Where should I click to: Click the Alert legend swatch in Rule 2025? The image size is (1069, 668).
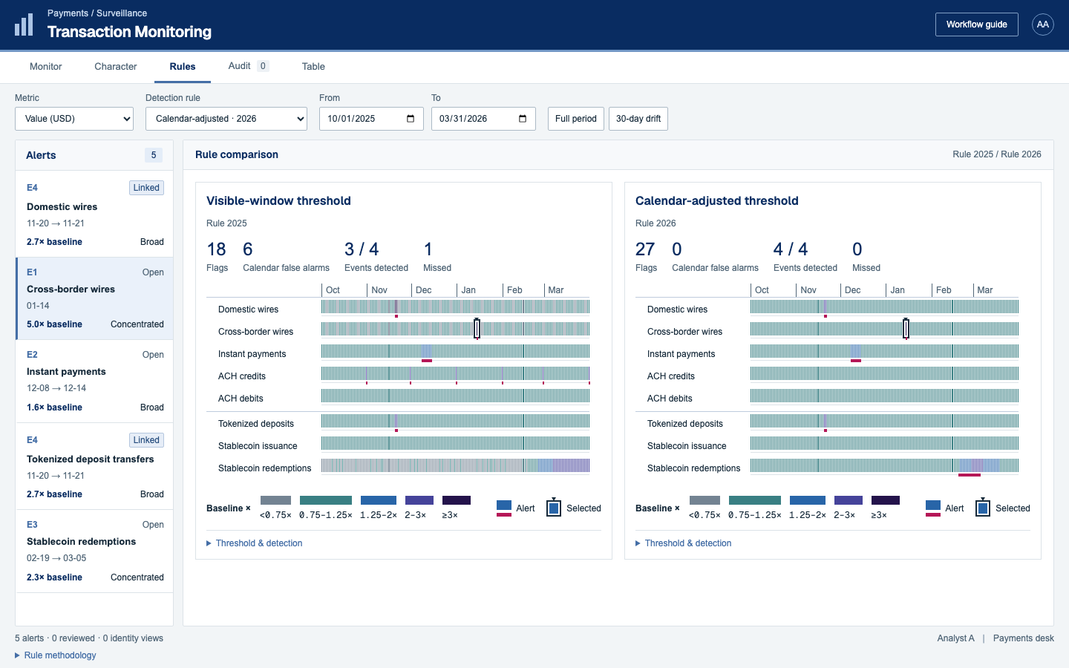coord(504,508)
